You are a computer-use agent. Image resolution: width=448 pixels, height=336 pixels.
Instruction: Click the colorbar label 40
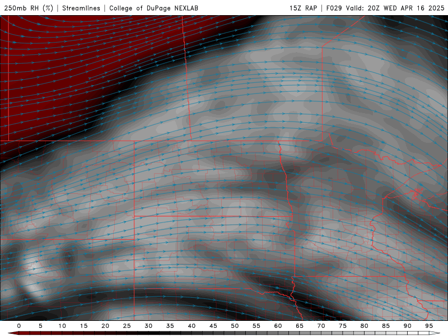(x=192, y=326)
